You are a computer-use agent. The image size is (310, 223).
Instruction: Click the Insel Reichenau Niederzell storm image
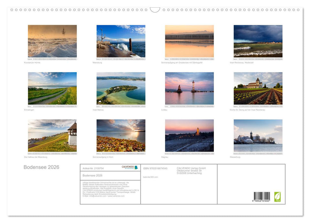pos(258,41)
